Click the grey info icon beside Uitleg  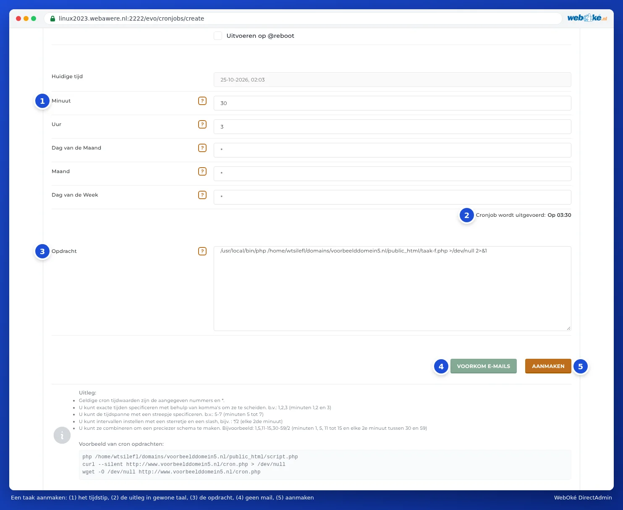[x=62, y=435]
